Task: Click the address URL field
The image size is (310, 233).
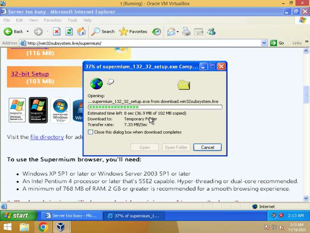Action: click(x=143, y=43)
